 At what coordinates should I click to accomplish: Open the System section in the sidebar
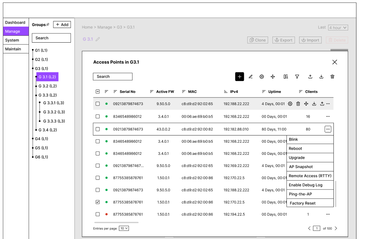[x=16, y=40]
